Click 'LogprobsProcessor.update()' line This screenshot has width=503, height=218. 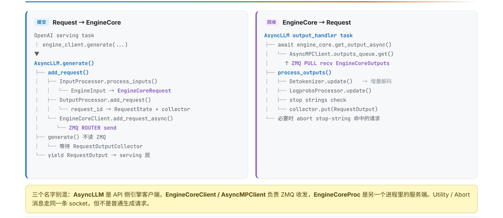tap(330, 91)
